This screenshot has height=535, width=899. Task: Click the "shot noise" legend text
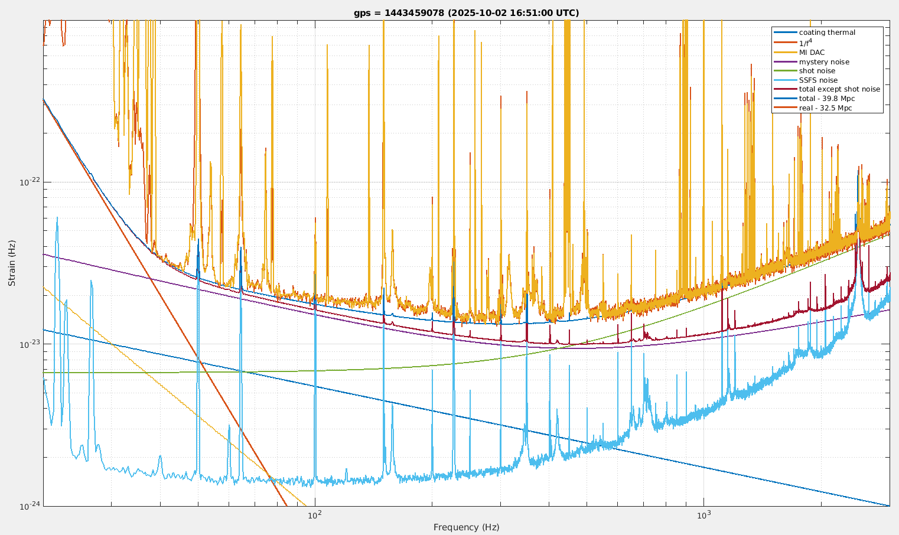(x=817, y=71)
